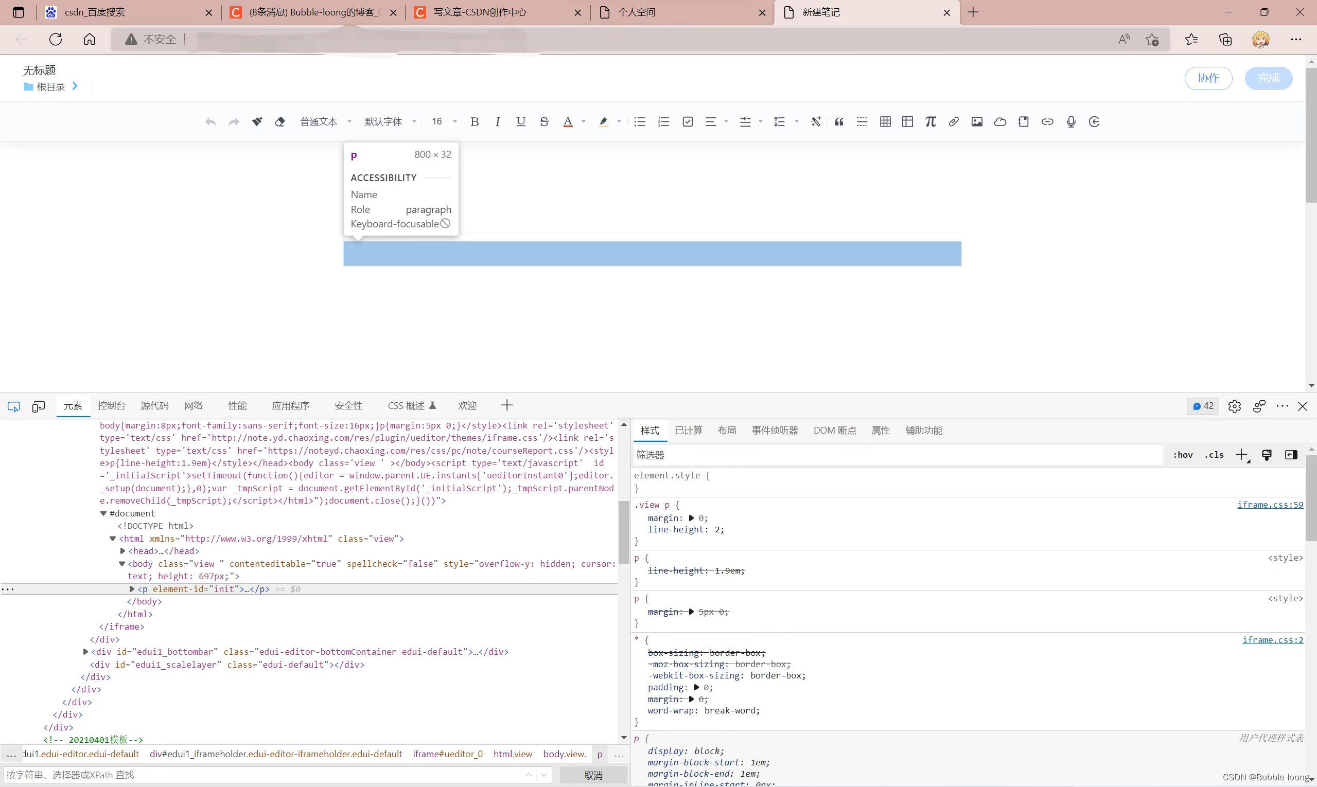Insert a checkbox task list
The height and width of the screenshot is (787, 1317).
tap(688, 122)
